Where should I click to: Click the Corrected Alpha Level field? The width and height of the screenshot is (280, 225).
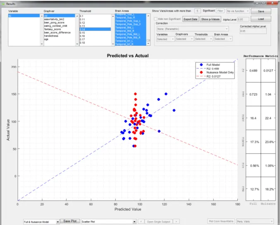point(253,31)
